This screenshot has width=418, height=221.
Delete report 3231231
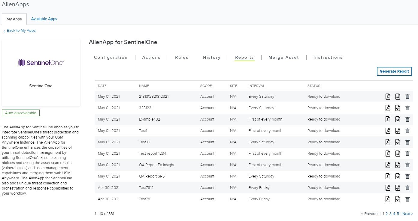(407, 108)
